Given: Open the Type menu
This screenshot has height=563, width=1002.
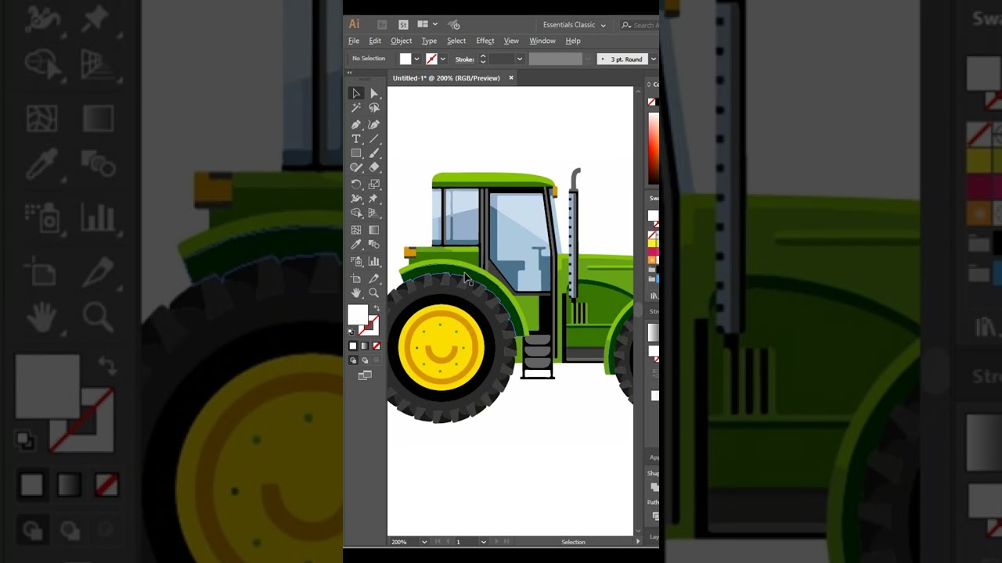Looking at the screenshot, I should 429,41.
